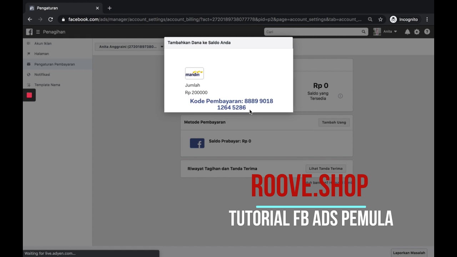Bookmark this page with star icon
Viewport: 457px width, 257px height.
(x=381, y=19)
